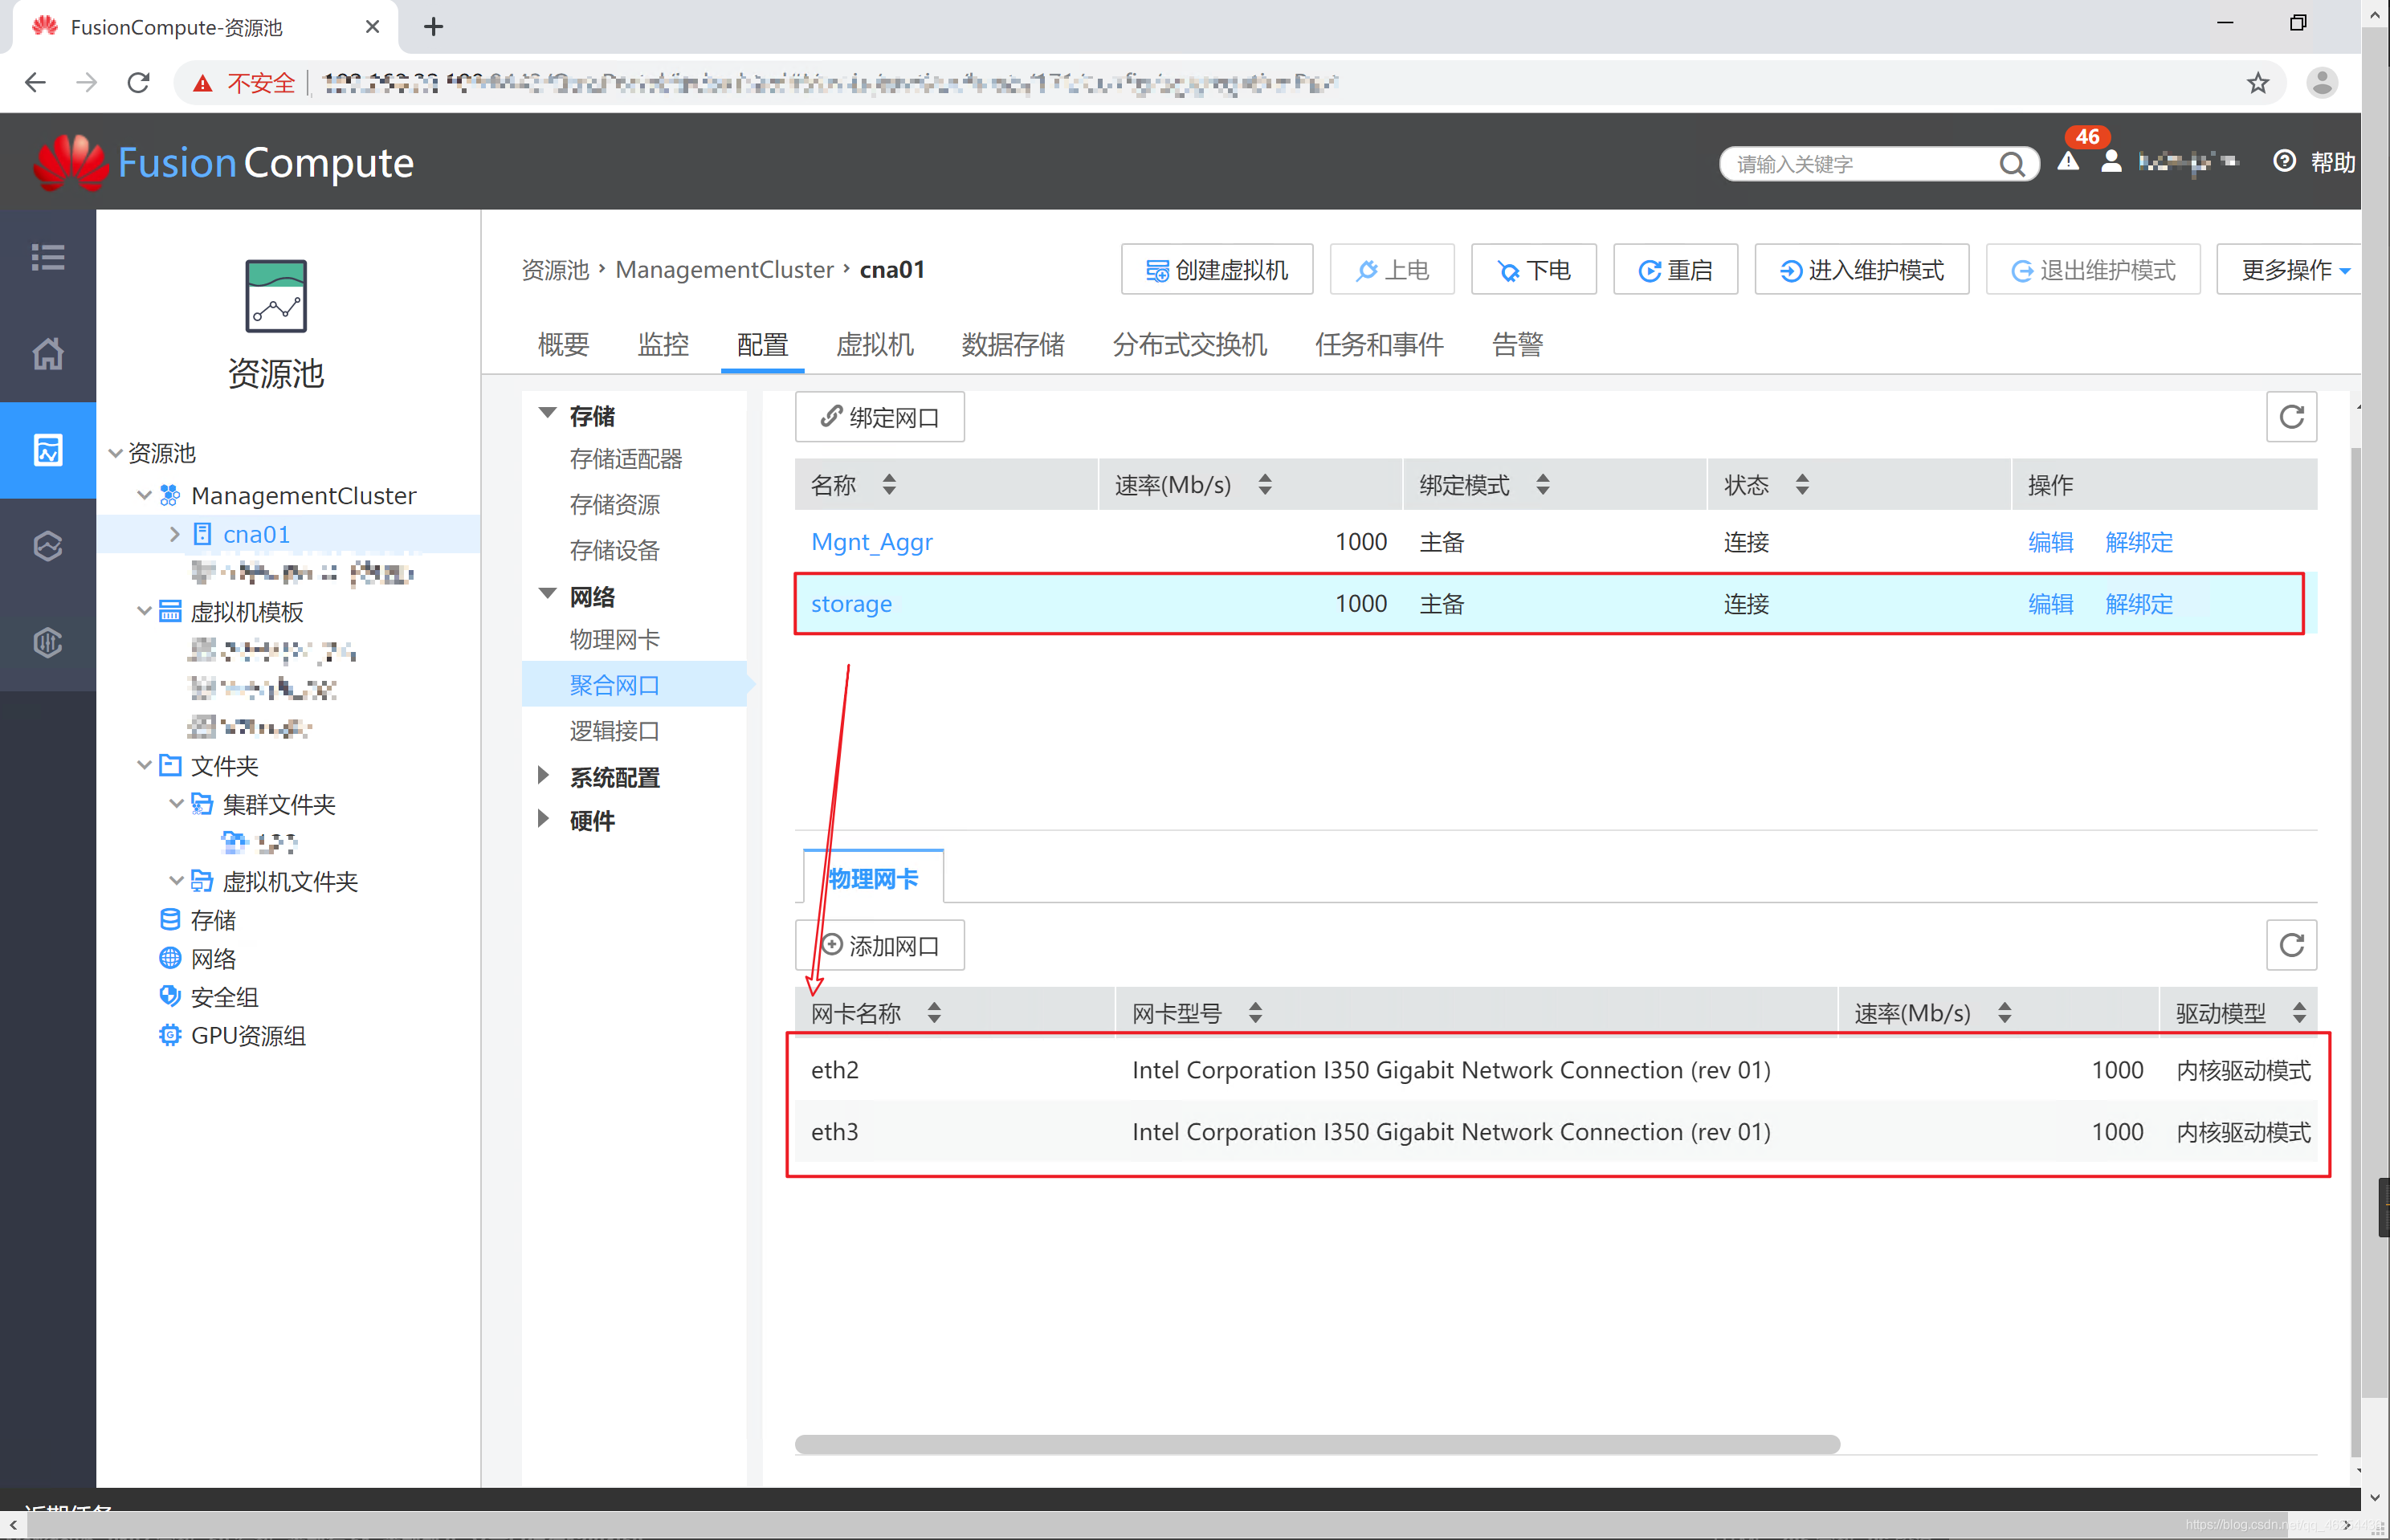Sort by 绑定模式 column arrows

pos(1543,485)
